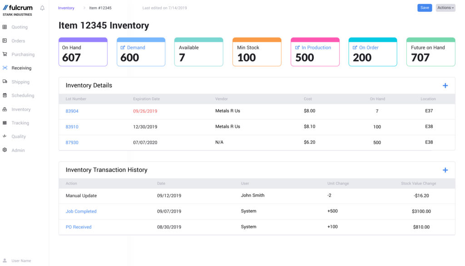Open the Actions dropdown menu
The width and height of the screenshot is (465, 266).
[x=445, y=8]
